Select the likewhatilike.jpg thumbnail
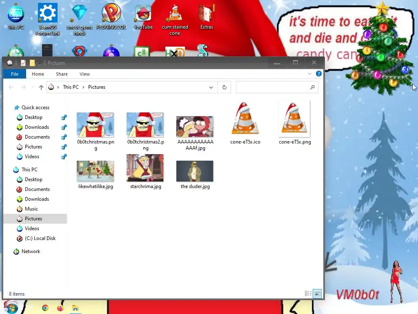 [96, 171]
